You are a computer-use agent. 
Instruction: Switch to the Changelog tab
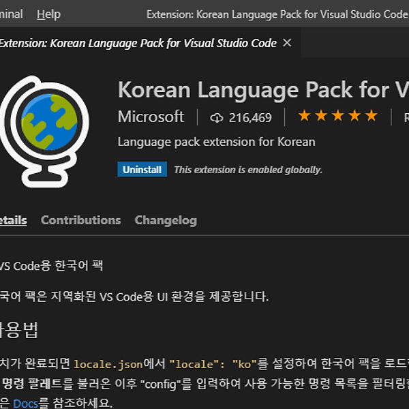point(166,221)
